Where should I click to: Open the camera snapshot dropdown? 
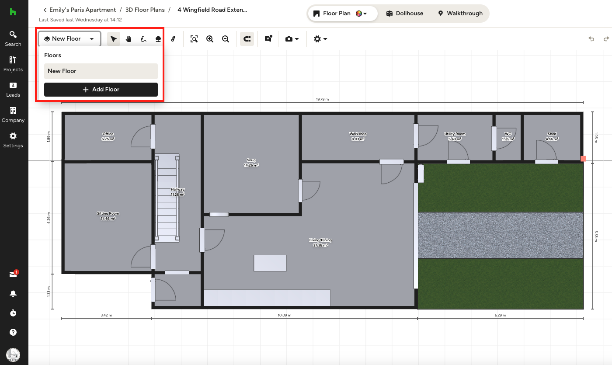pos(292,39)
